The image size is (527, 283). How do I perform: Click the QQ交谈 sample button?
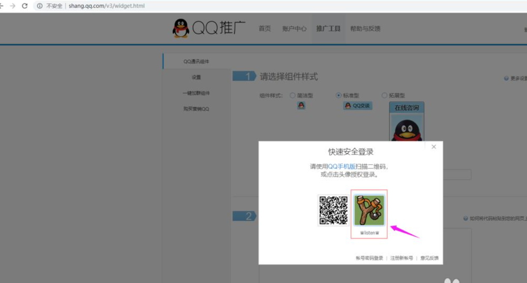[x=358, y=105]
